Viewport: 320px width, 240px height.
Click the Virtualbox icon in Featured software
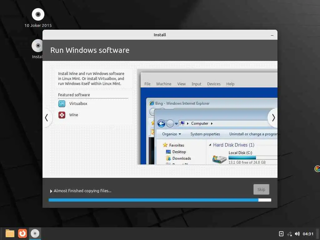pos(62,104)
